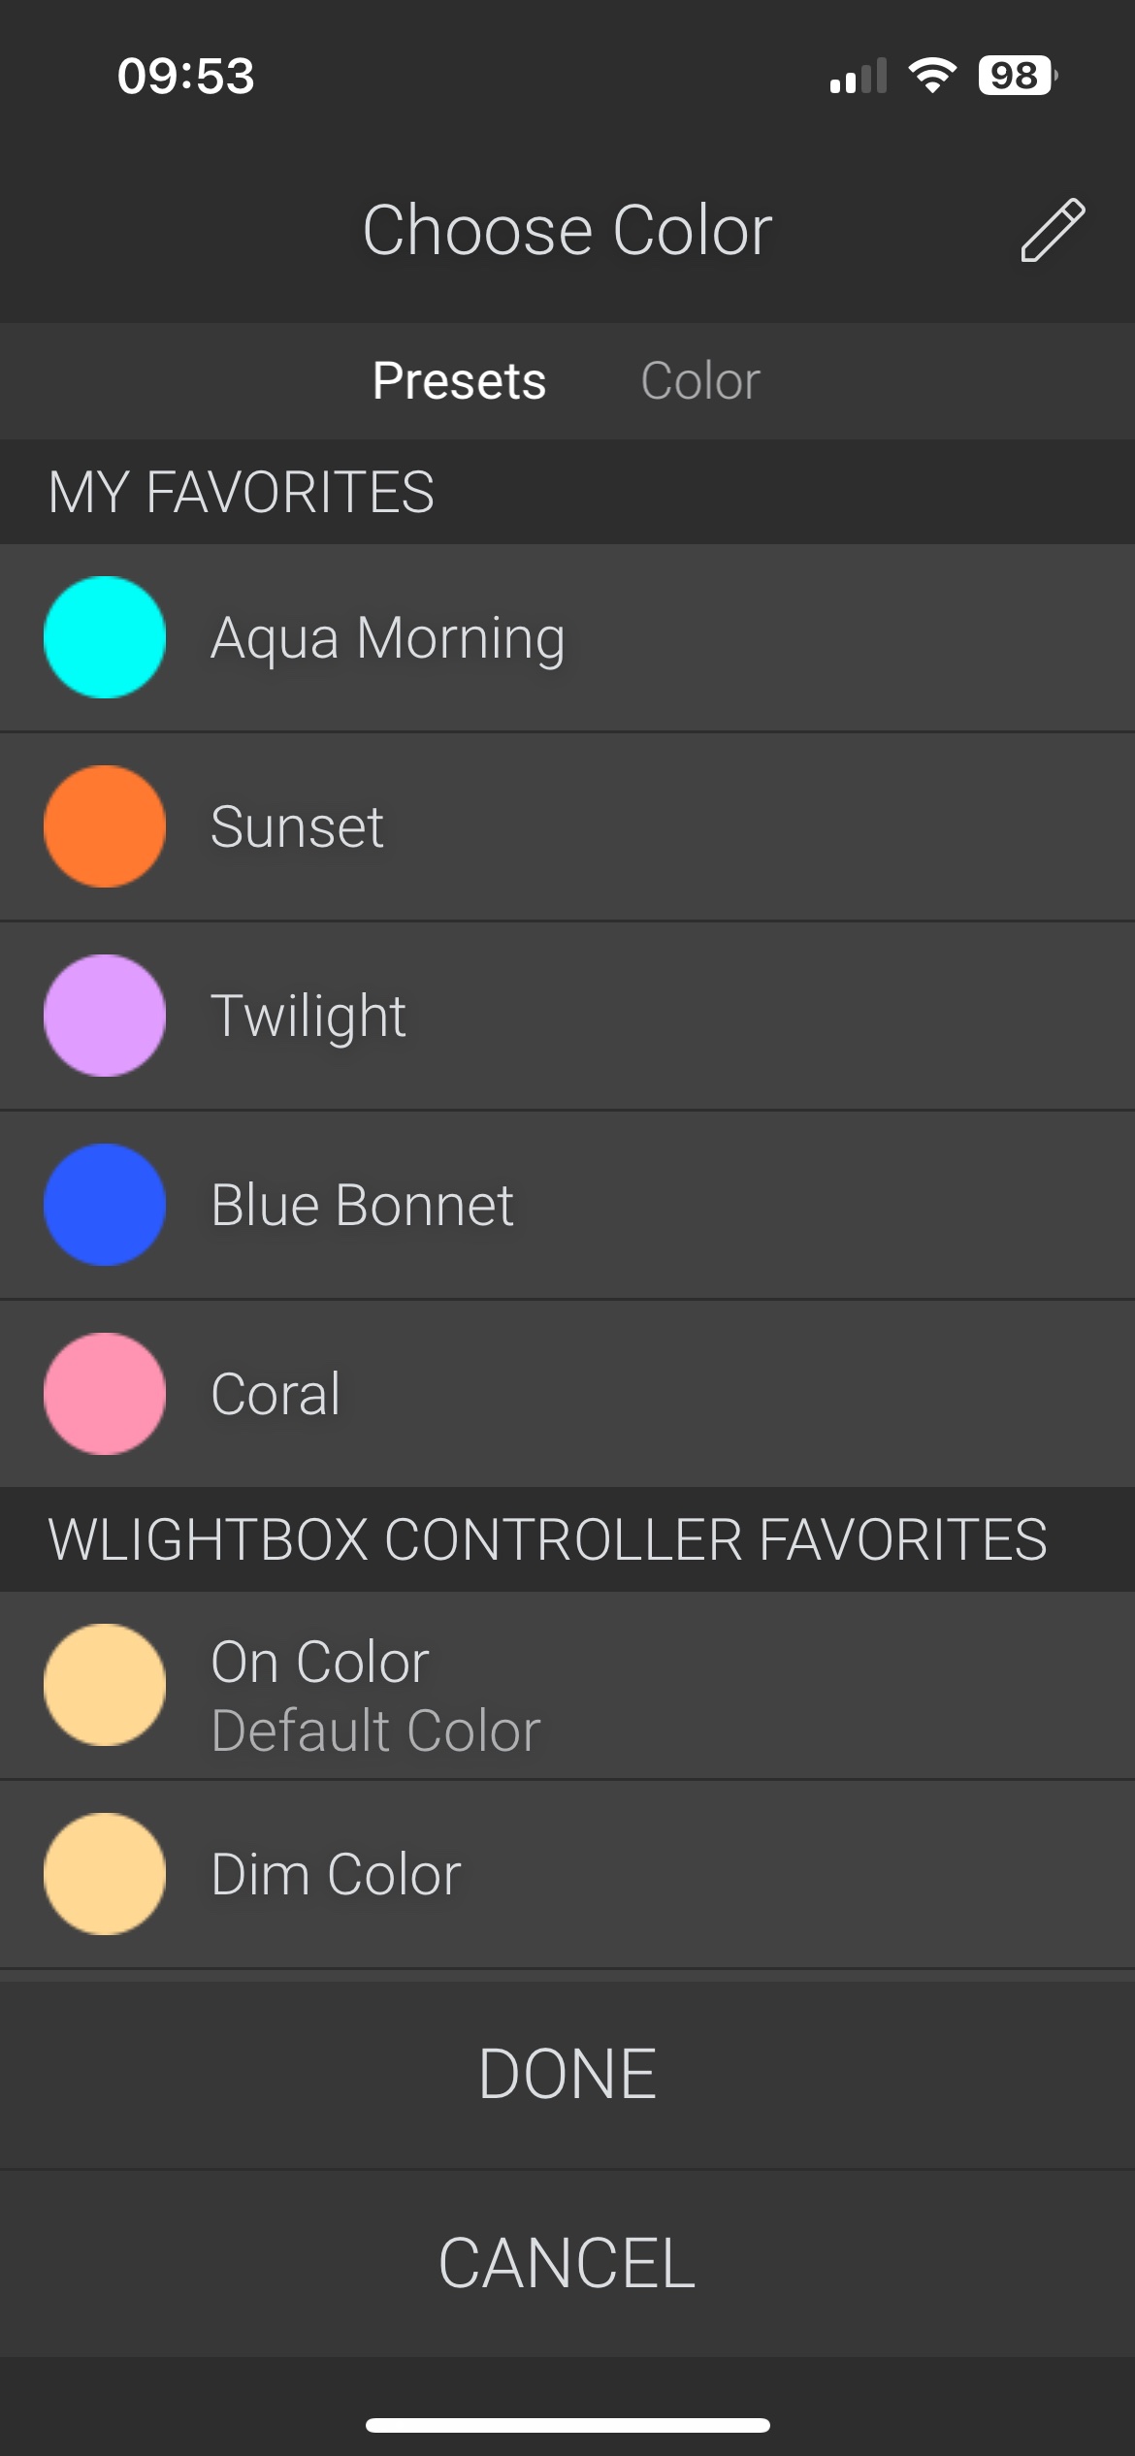Tap the pencil edit icon
The image size is (1135, 2456).
tap(1053, 230)
